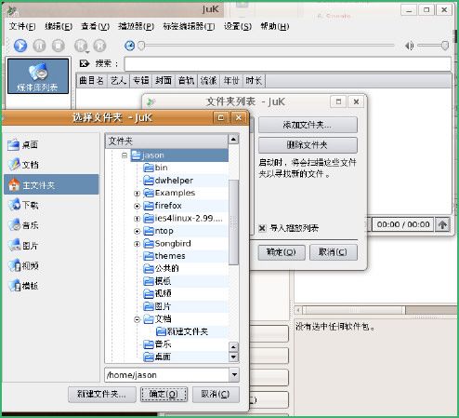This screenshot has height=418, width=459.
Task: Open the 播放器(P) menu
Action: coord(136,27)
